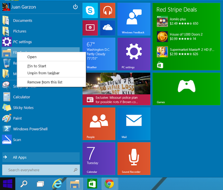Open the Calendar tile showing Tuesday 7
The width and height of the screenshot is (223, 190).
click(99, 158)
